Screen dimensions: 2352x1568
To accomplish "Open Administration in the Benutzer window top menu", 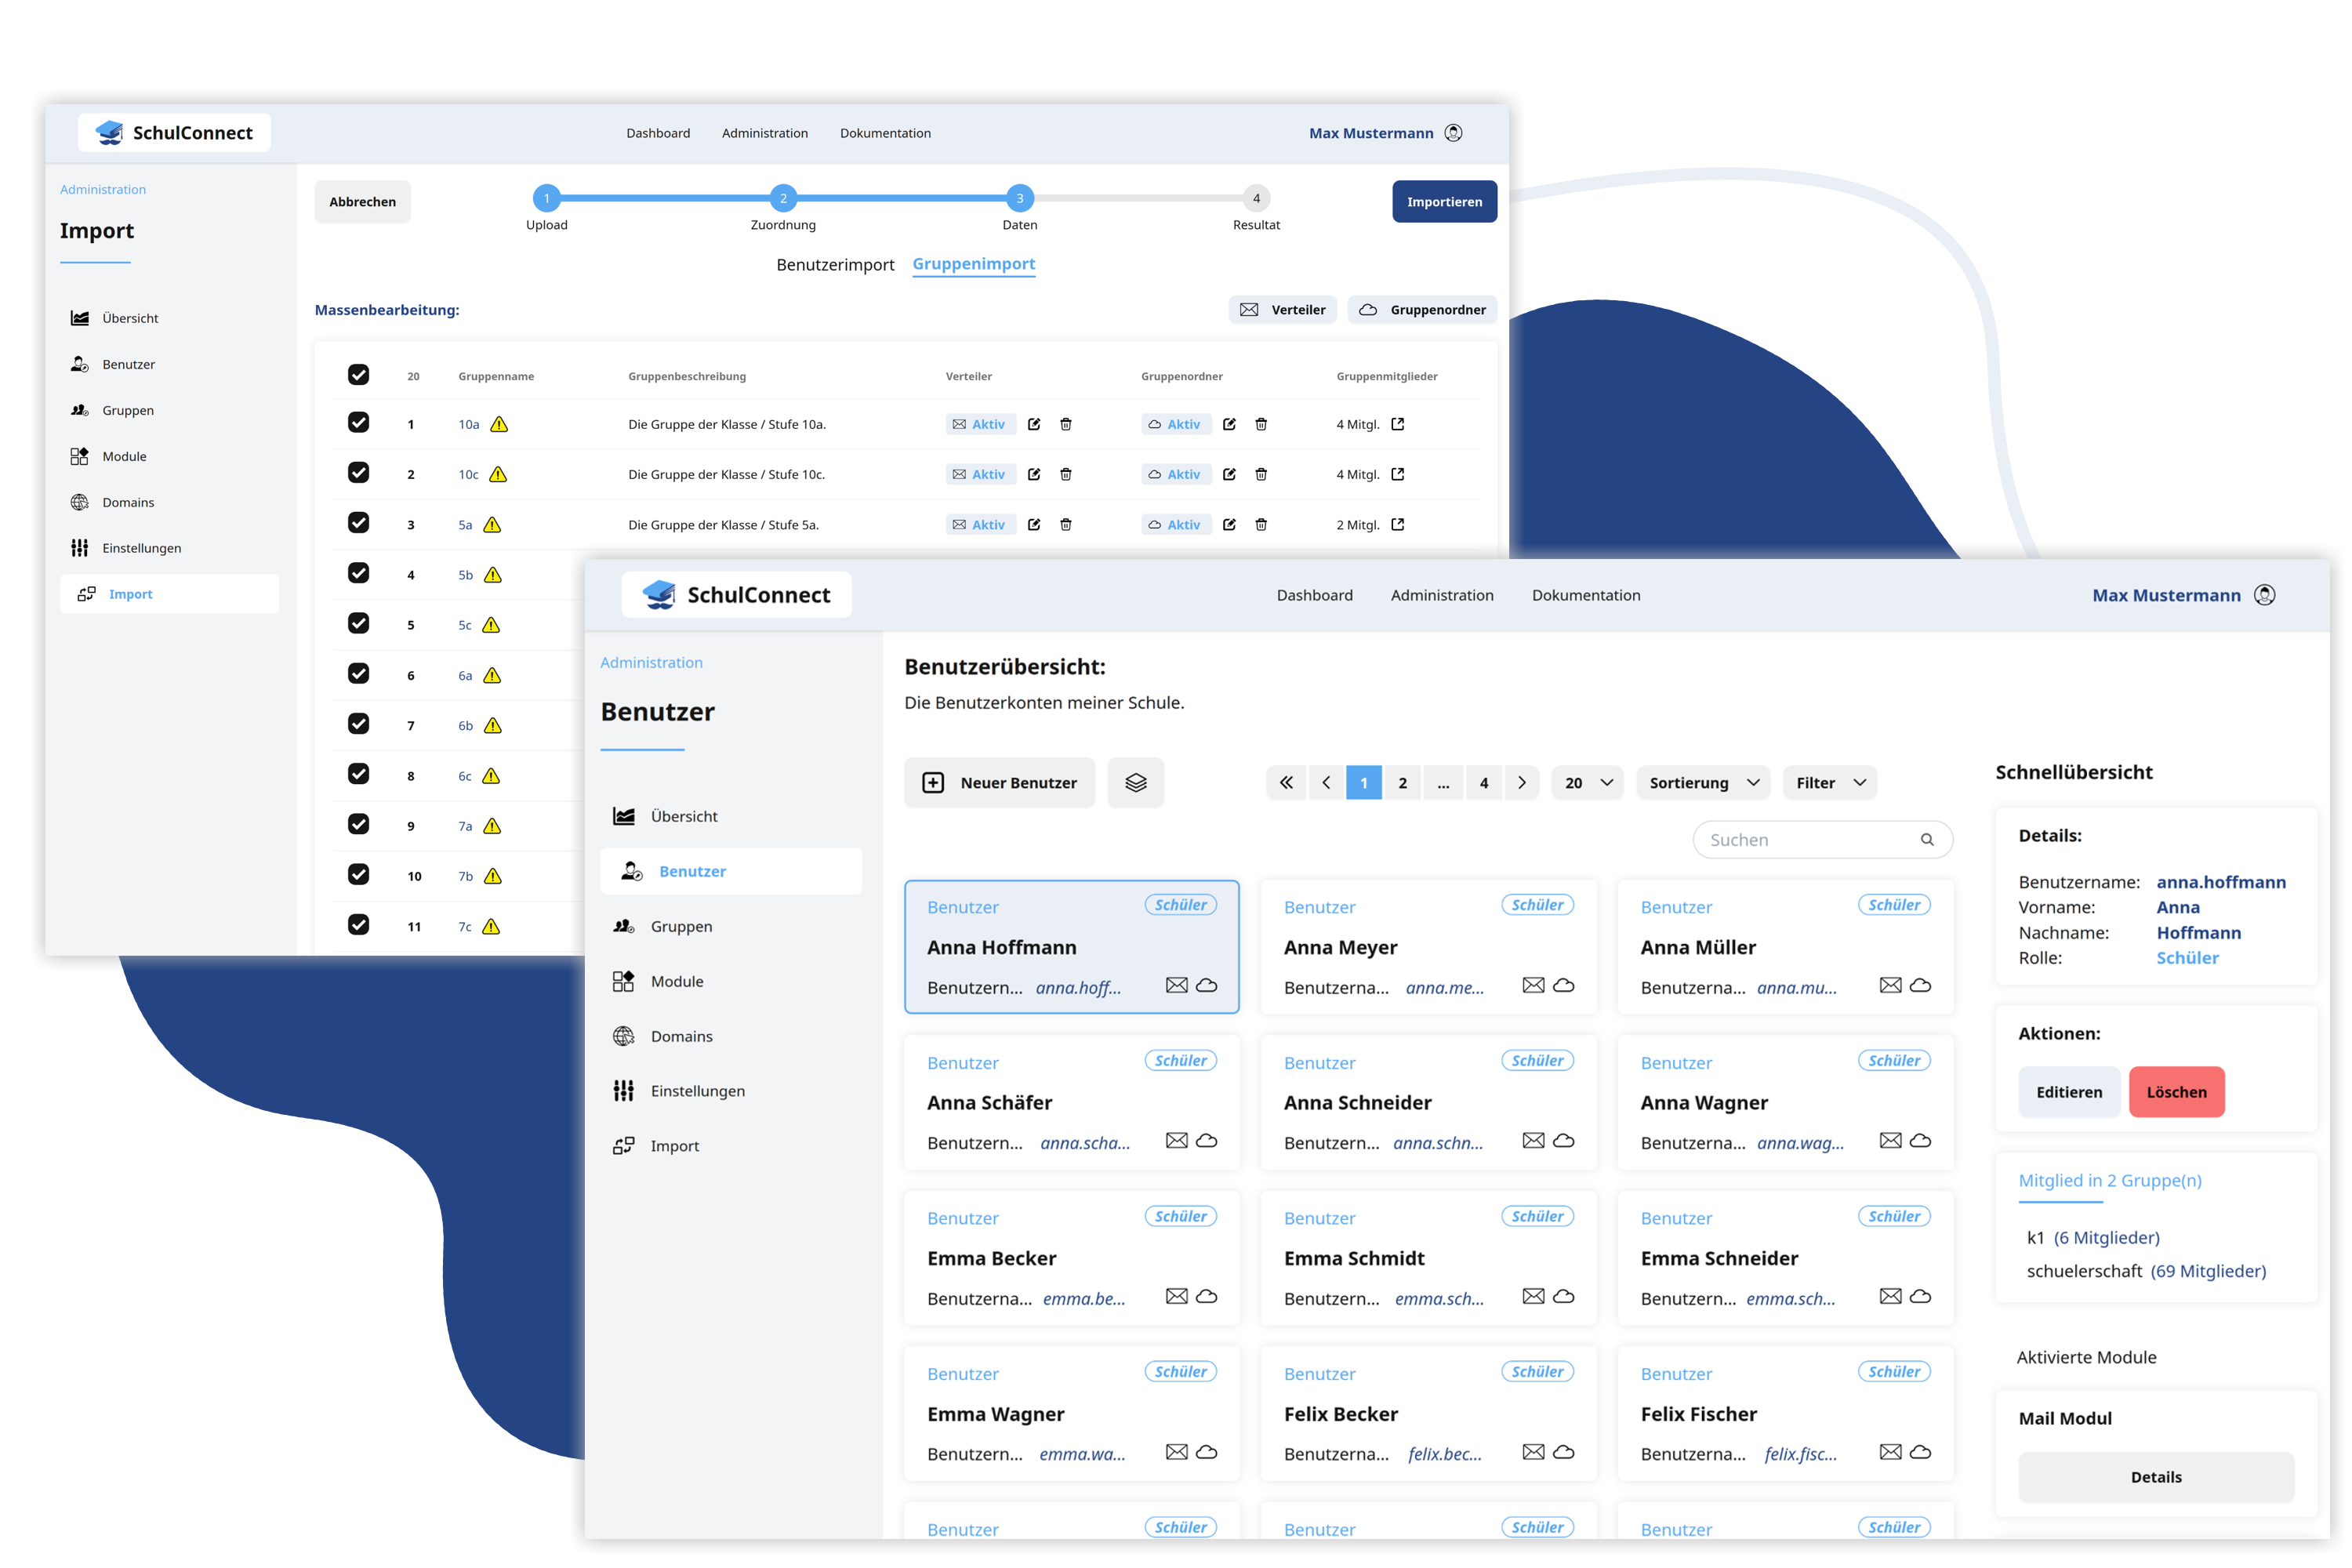I will point(1442,595).
